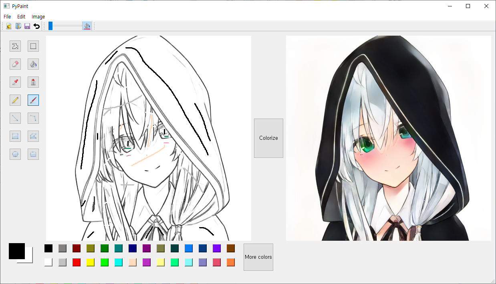The height and width of the screenshot is (284, 496).
Task: Choose the dark red (maroon) swatch
Action: (x=77, y=248)
